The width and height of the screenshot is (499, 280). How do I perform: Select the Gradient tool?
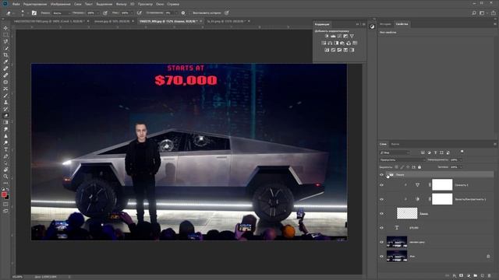coord(5,123)
